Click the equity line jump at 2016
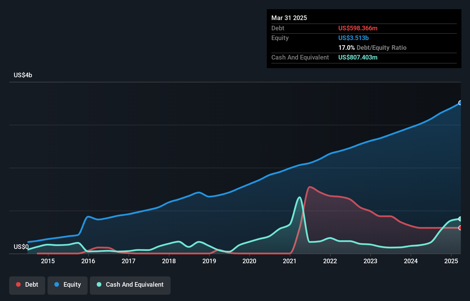The image size is (470, 301). pos(88,217)
